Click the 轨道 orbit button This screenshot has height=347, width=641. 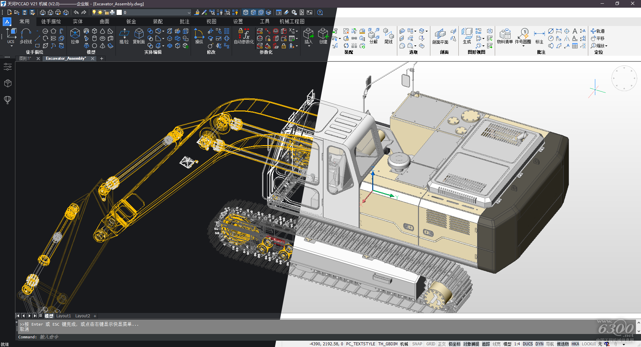click(x=598, y=31)
